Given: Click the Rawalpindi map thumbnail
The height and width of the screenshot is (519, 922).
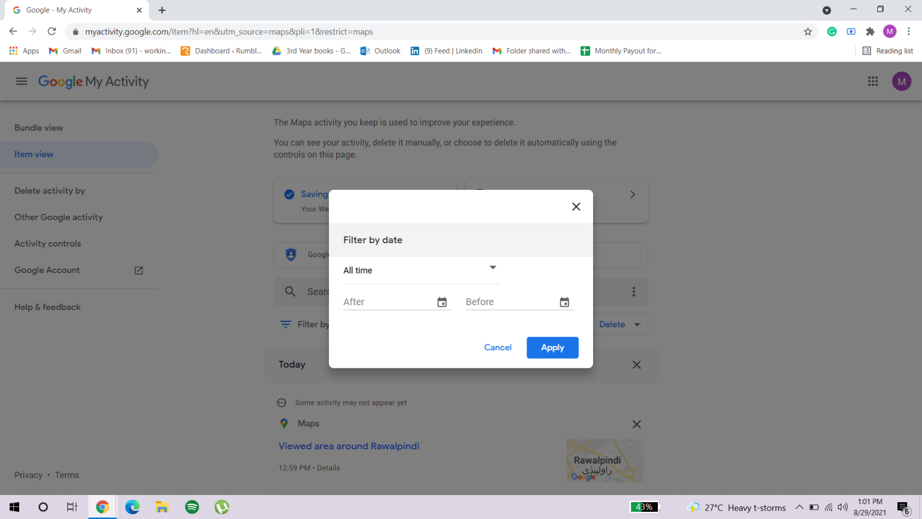Looking at the screenshot, I should tap(604, 460).
